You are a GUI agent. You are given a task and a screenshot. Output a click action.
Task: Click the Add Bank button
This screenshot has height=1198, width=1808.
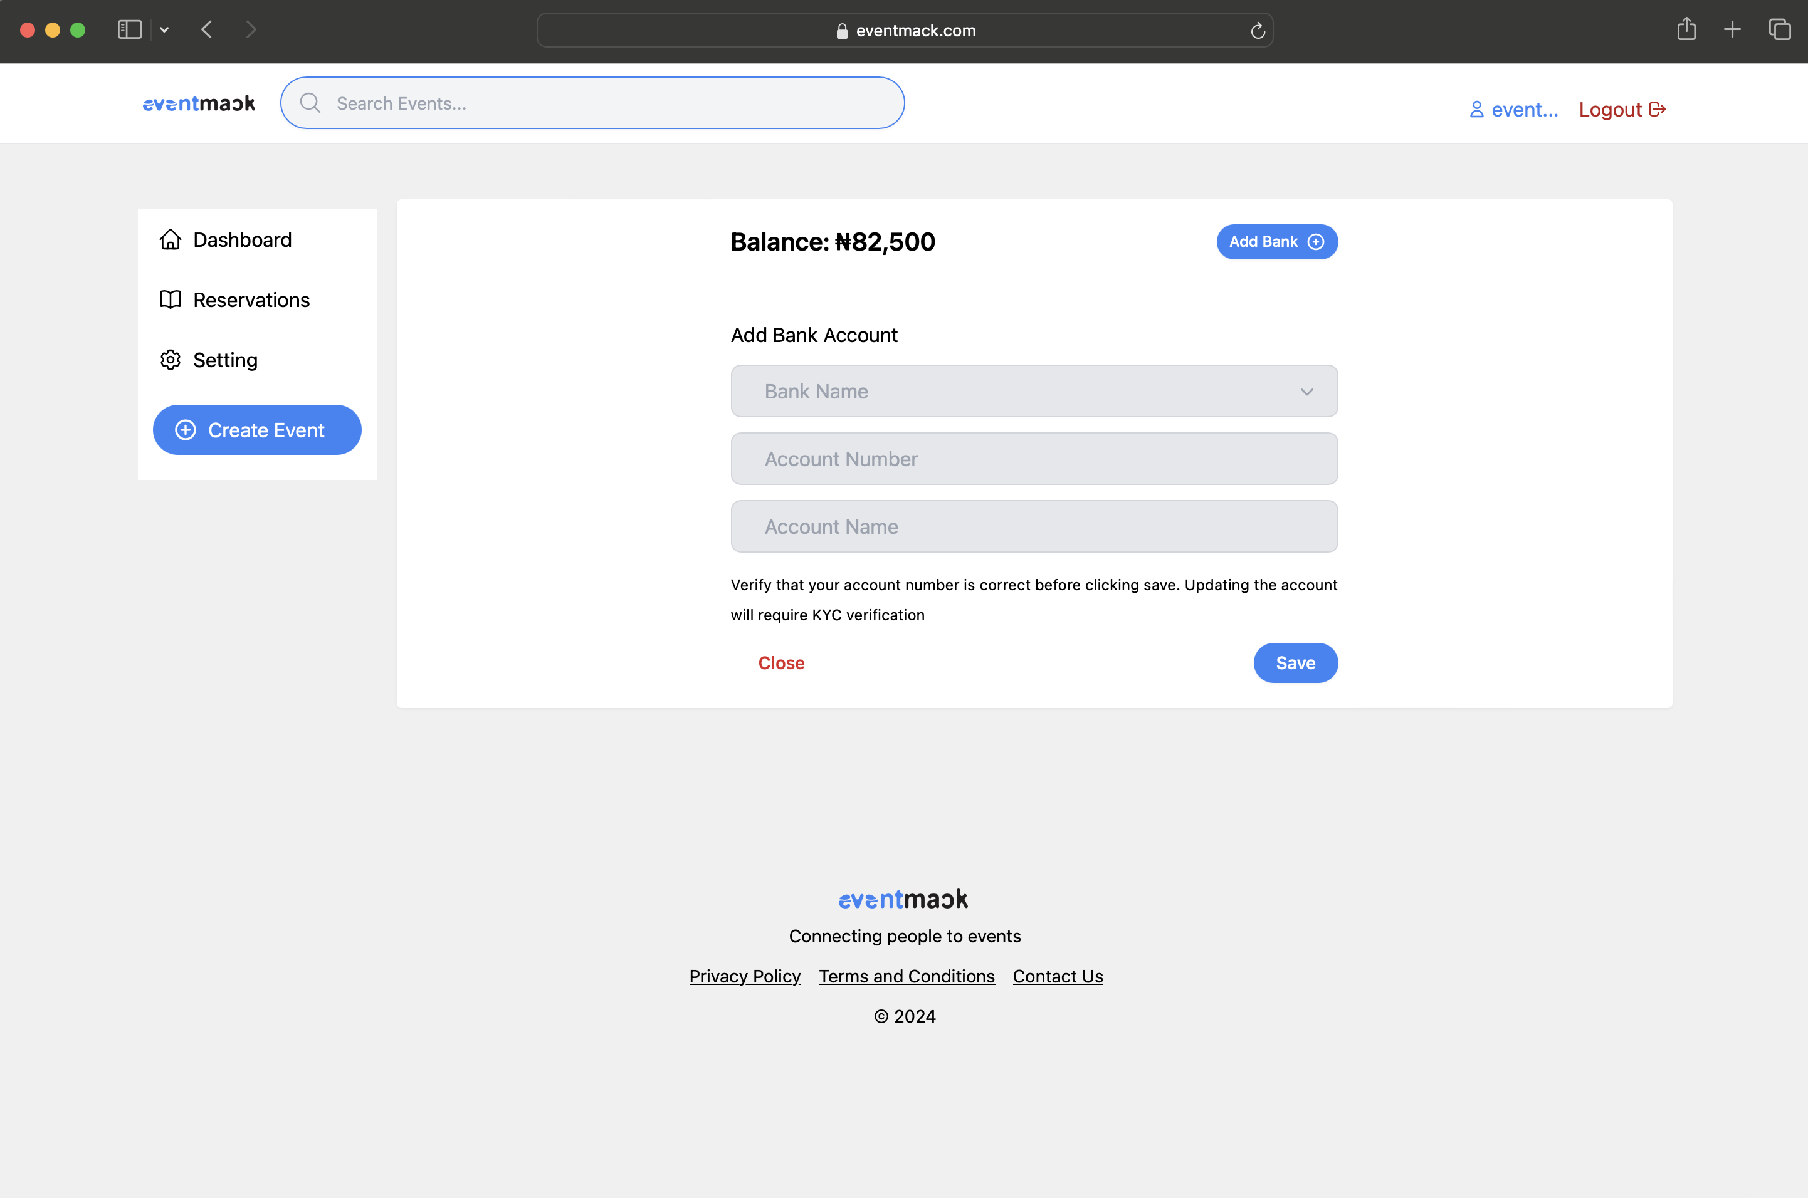[x=1276, y=241]
